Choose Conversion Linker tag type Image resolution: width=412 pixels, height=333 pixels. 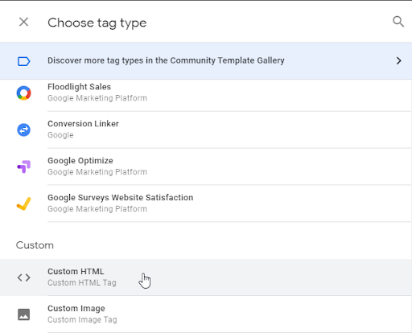pyautogui.click(x=206, y=129)
